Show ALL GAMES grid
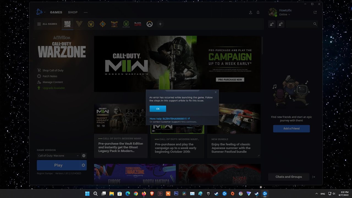This screenshot has width=352, height=198. coord(47,24)
